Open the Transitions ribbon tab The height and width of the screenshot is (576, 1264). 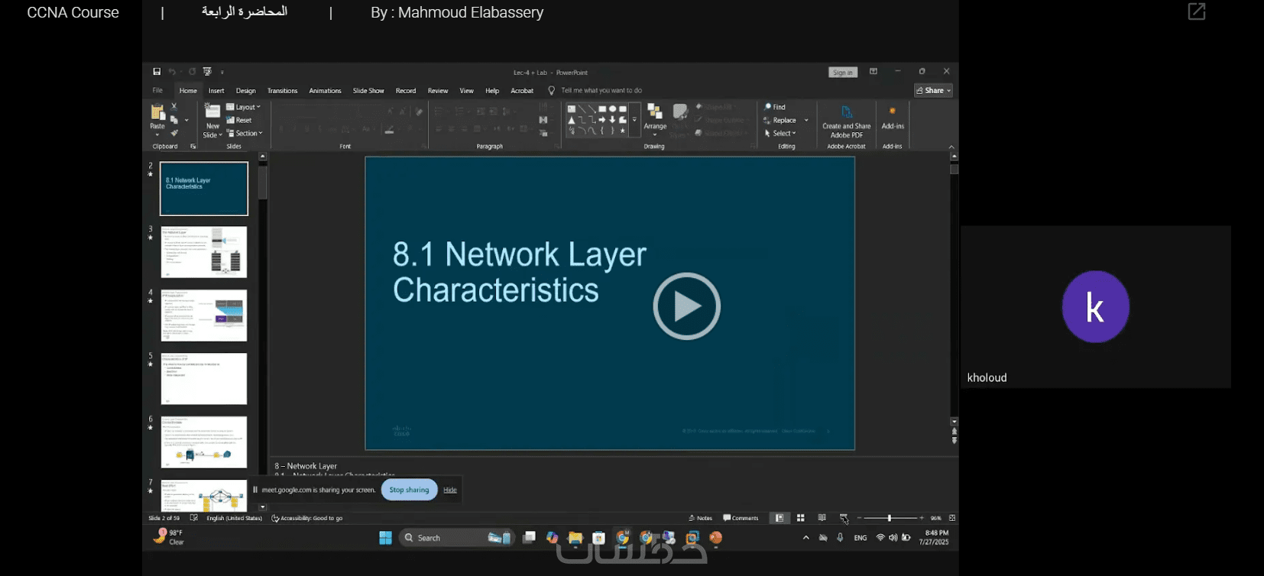[282, 91]
